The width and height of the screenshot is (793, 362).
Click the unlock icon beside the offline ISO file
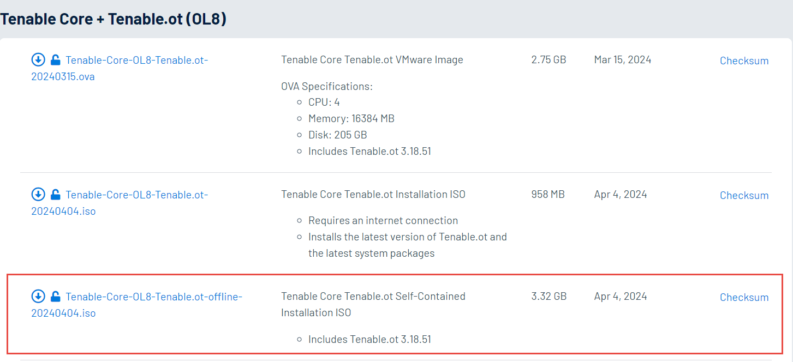55,296
